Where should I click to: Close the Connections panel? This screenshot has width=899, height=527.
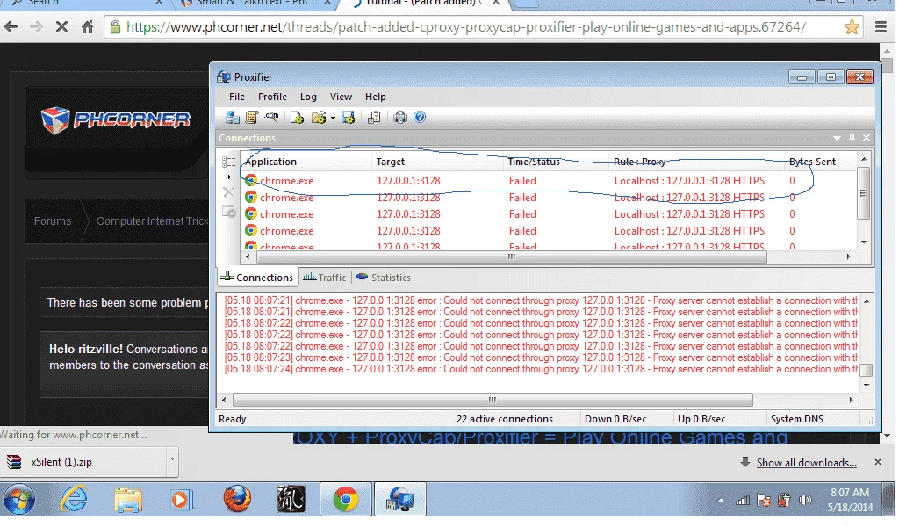(x=867, y=138)
